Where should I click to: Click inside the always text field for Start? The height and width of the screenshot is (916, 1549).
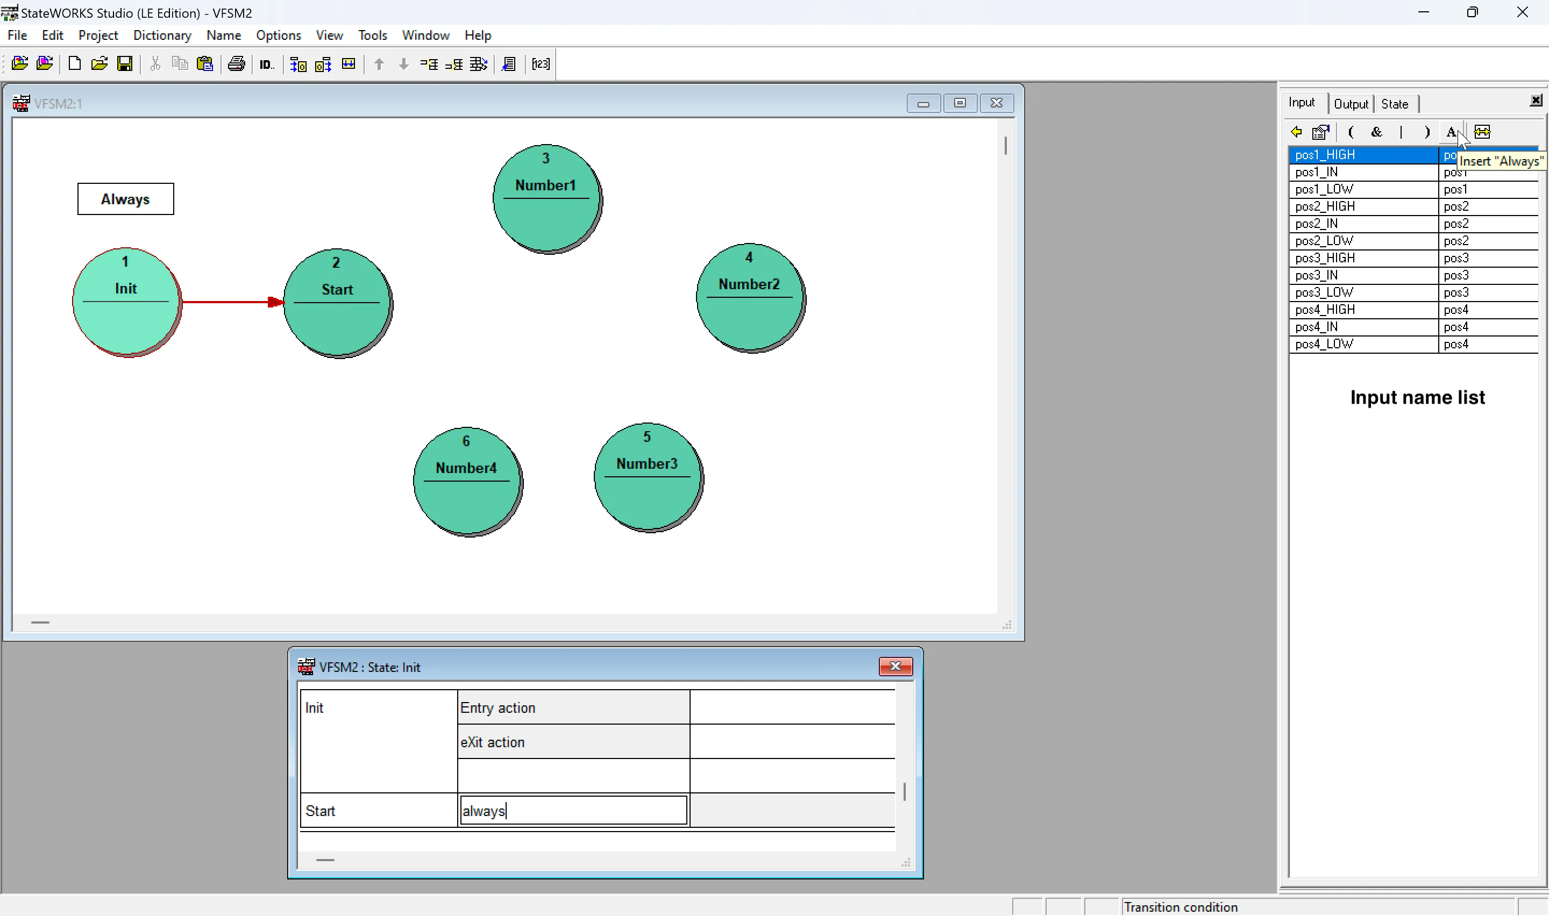click(x=573, y=811)
